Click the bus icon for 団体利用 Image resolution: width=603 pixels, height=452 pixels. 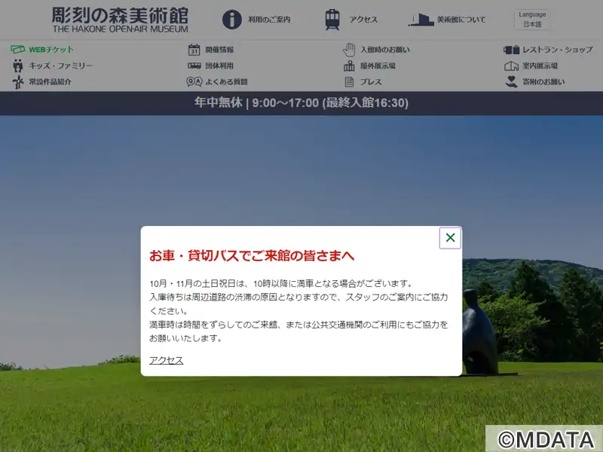coord(194,66)
